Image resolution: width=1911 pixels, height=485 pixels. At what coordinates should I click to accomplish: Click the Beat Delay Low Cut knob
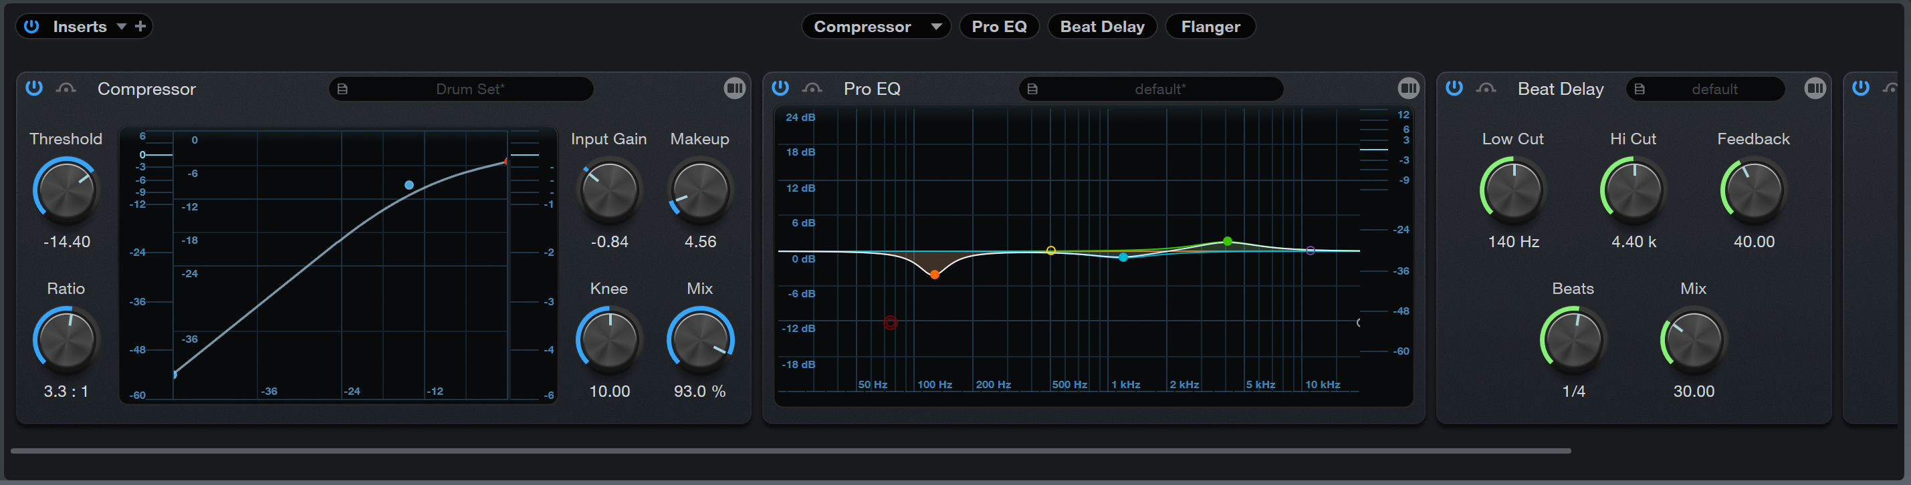click(1512, 190)
